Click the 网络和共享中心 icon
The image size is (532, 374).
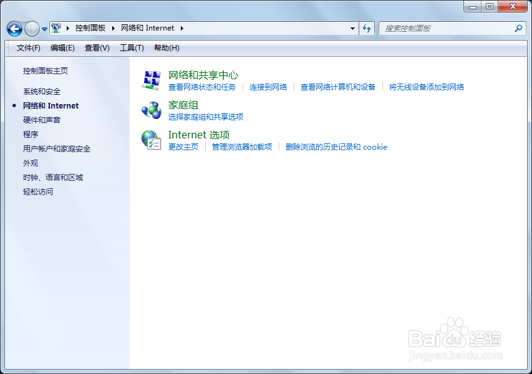pyautogui.click(x=152, y=80)
